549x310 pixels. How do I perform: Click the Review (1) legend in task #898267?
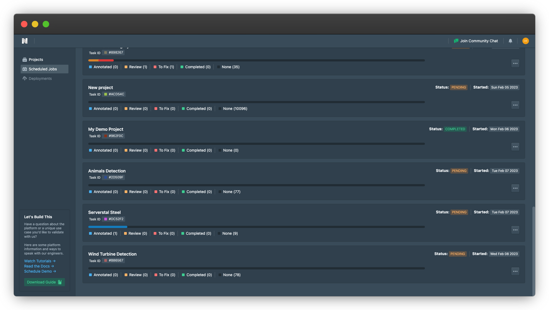136,67
